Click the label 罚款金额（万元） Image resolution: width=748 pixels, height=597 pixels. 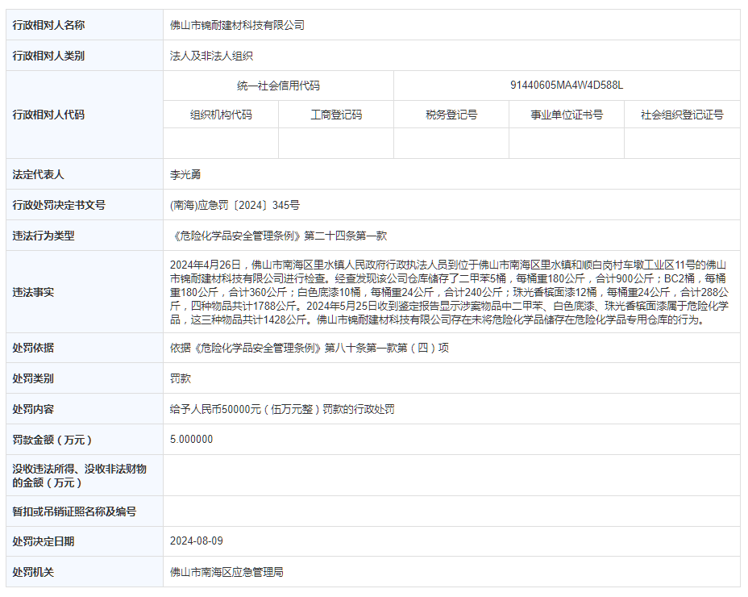click(x=52, y=440)
